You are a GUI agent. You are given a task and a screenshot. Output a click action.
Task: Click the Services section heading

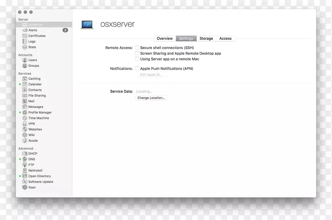tap(25, 74)
